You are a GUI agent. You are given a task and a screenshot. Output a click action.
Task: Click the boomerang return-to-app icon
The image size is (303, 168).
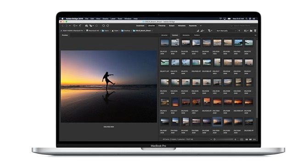(x=80, y=26)
